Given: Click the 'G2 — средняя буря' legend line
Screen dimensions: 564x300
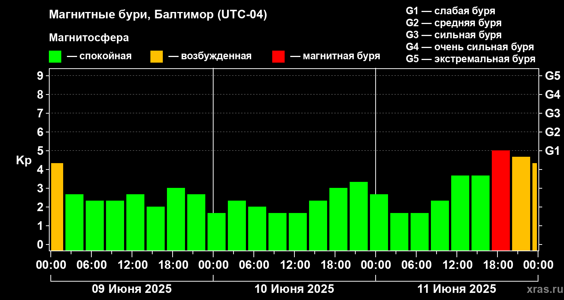Looking at the screenshot, I should click(454, 22).
